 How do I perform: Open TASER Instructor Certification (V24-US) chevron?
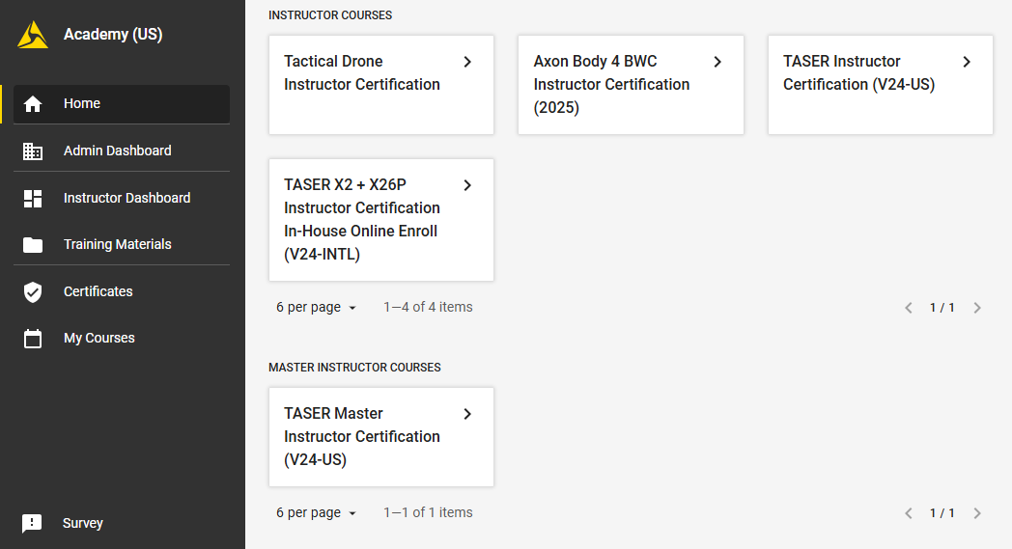click(x=967, y=62)
